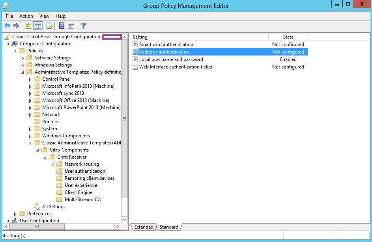Switch to the Standard tab
Image resolution: width=372 pixels, height=242 pixels.
tap(169, 227)
